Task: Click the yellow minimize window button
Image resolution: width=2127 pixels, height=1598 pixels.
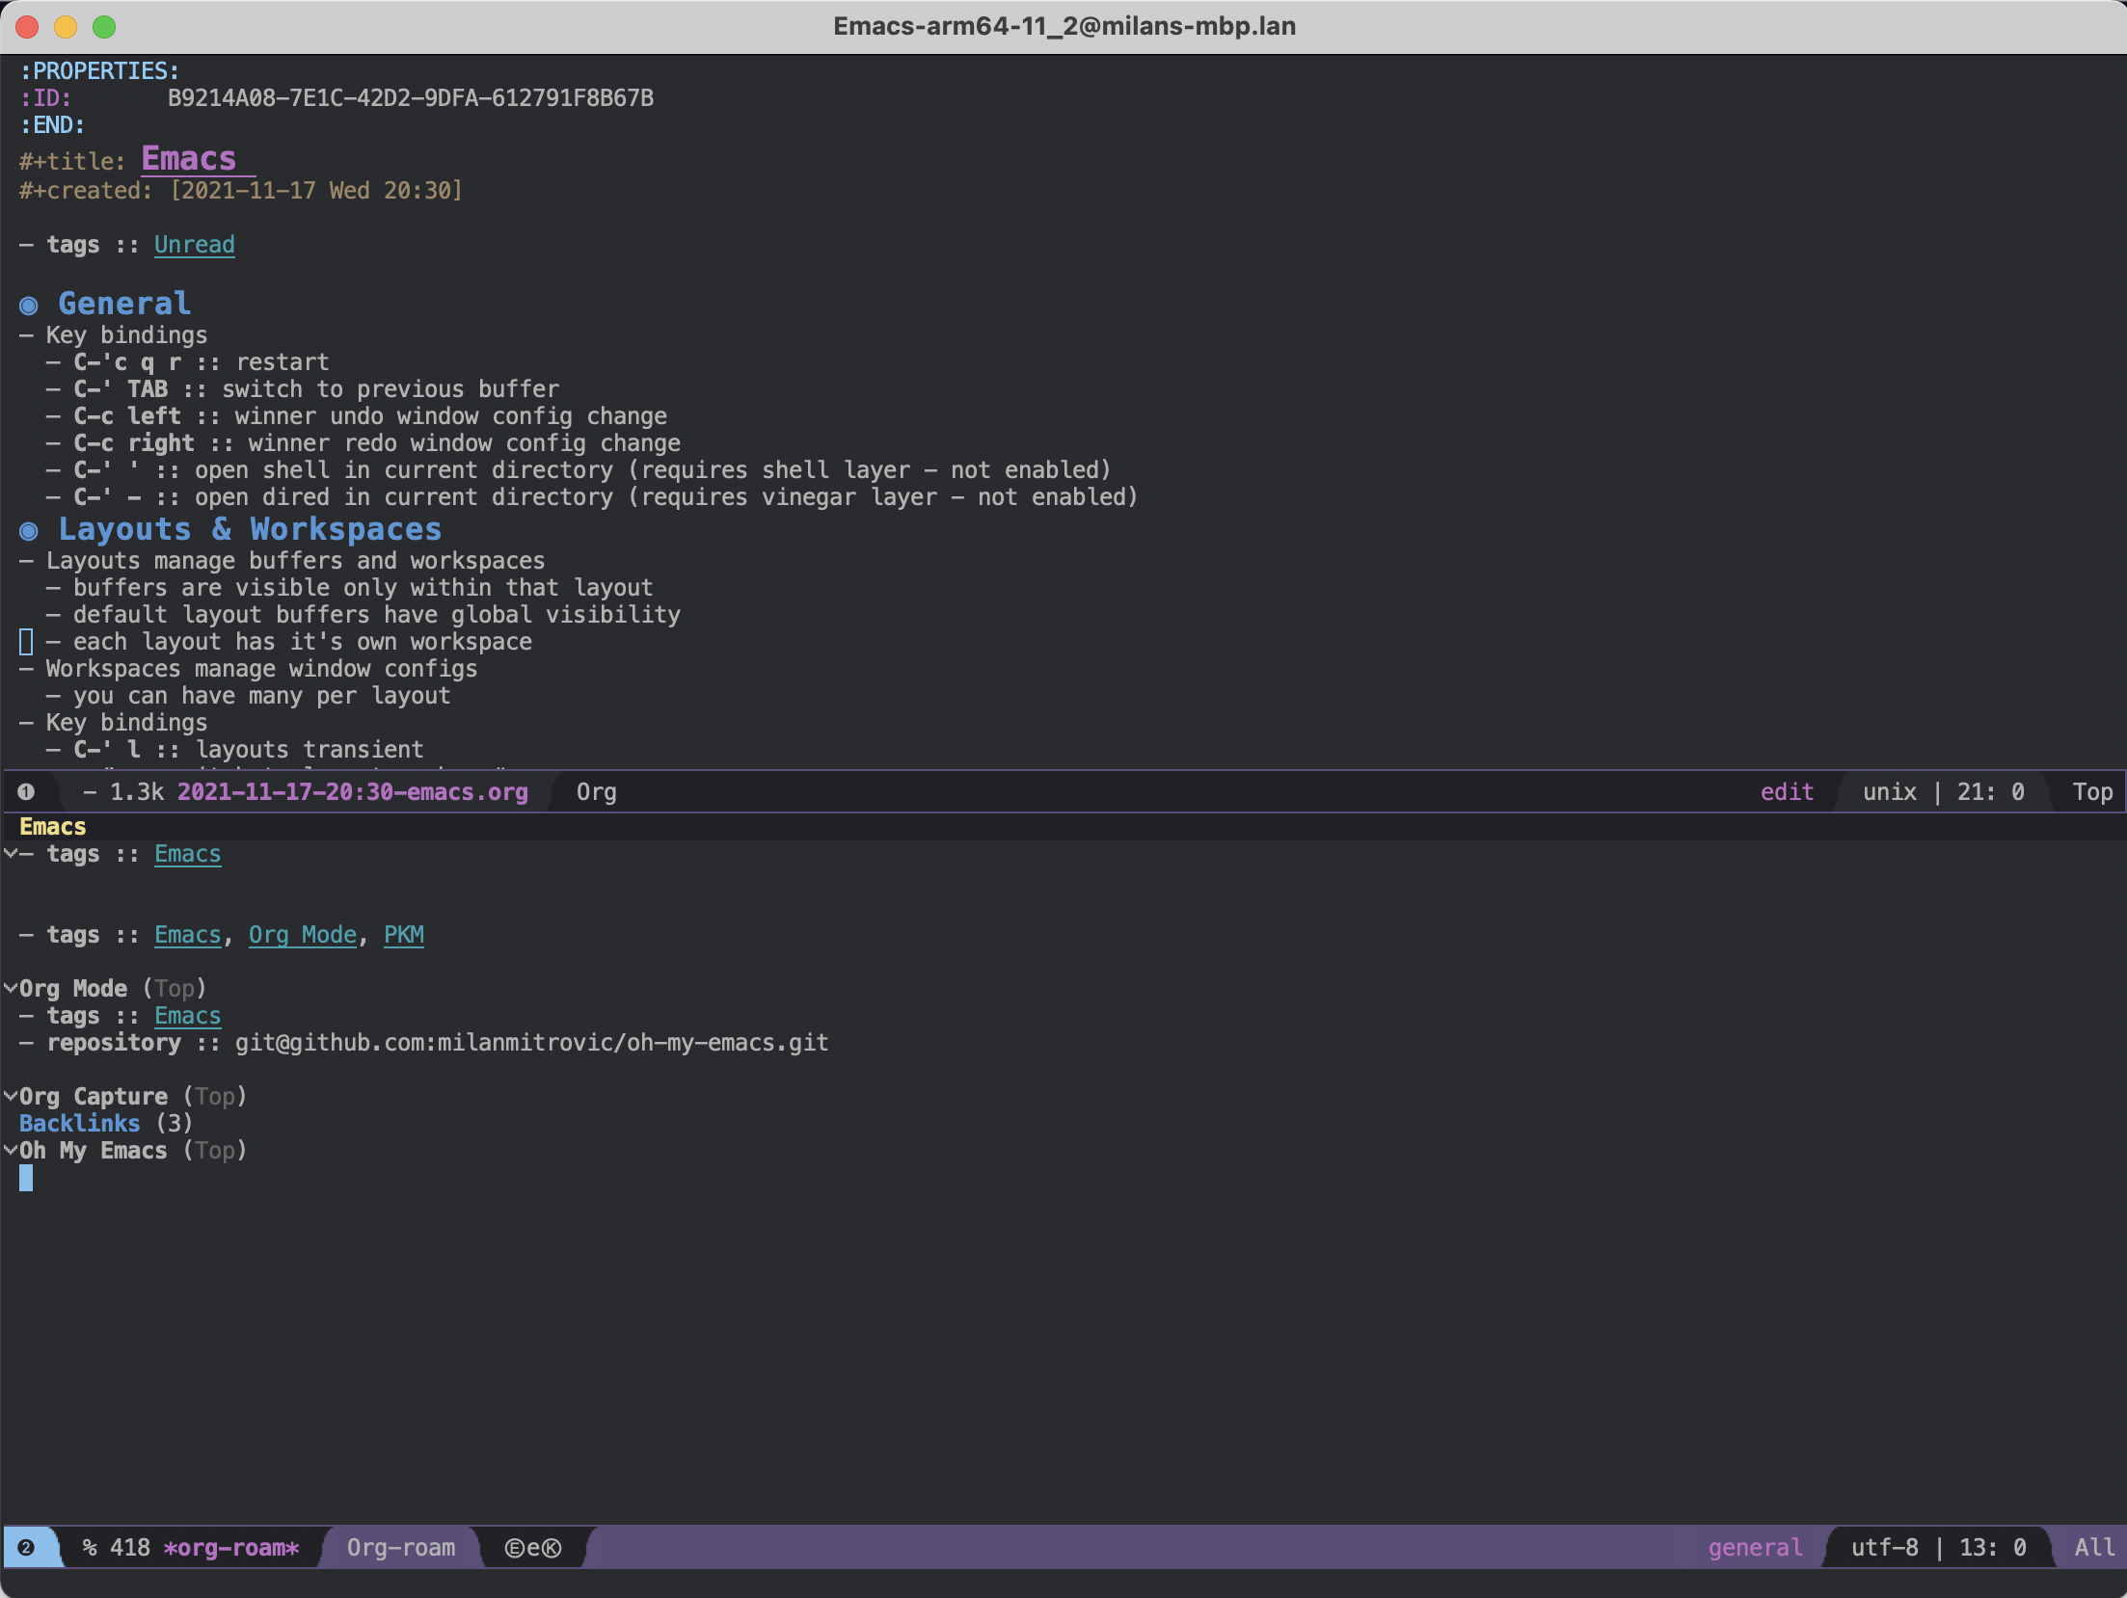Action: point(66,27)
